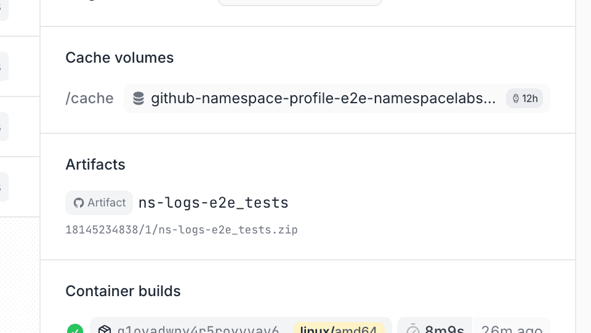Screen dimensions: 591x333
Task: Click the Cache volumes section heading
Action: pos(119,58)
